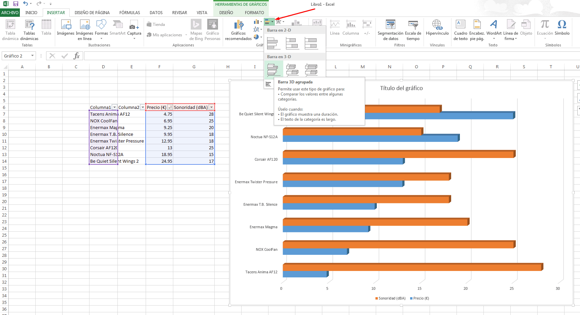Insert an Objeto
This screenshot has width=580, height=315.
point(526,28)
